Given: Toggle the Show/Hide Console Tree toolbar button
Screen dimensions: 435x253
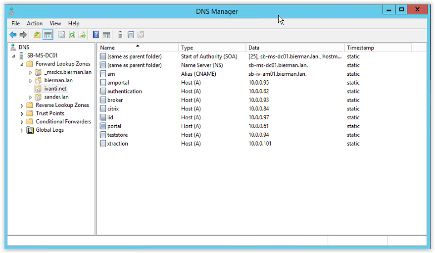Looking at the screenshot, I should coord(48,35).
